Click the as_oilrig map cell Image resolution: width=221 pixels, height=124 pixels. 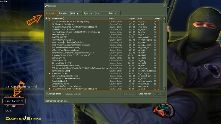click(x=142, y=60)
